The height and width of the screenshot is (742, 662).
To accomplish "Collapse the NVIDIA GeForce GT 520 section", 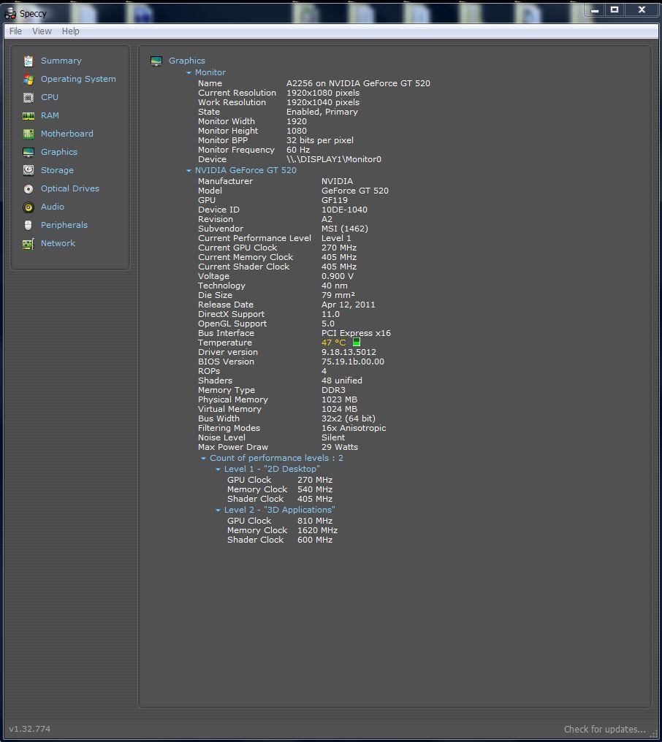I will pyautogui.click(x=189, y=170).
